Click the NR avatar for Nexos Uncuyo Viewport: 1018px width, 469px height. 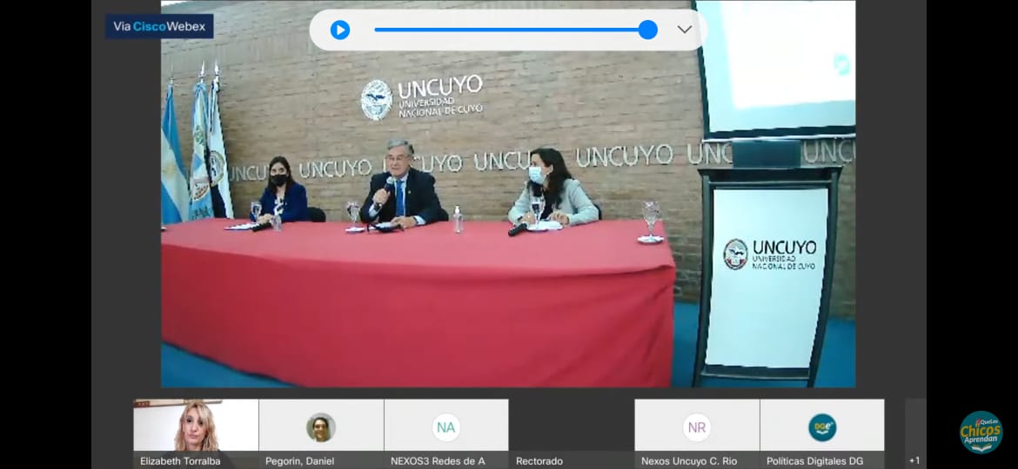(x=697, y=427)
